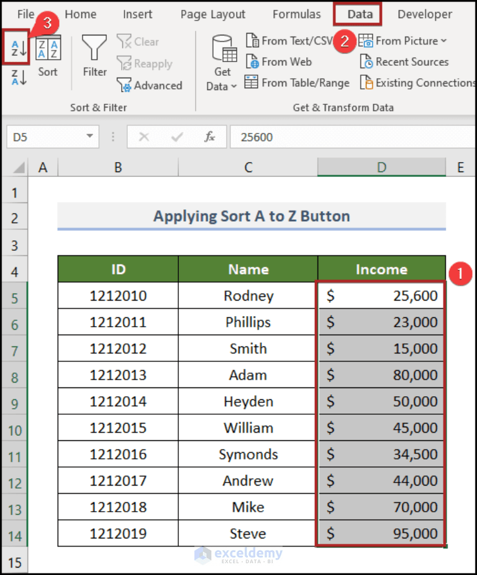Click title cell Applying Sort A to Z Button
This screenshot has height=575, width=477.
pyautogui.click(x=252, y=216)
